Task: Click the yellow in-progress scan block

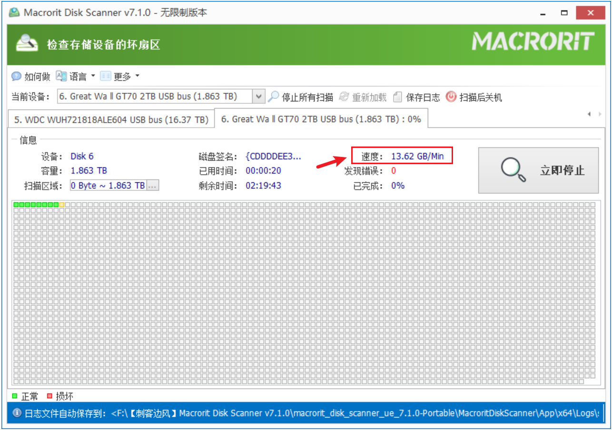Action: 62,205
